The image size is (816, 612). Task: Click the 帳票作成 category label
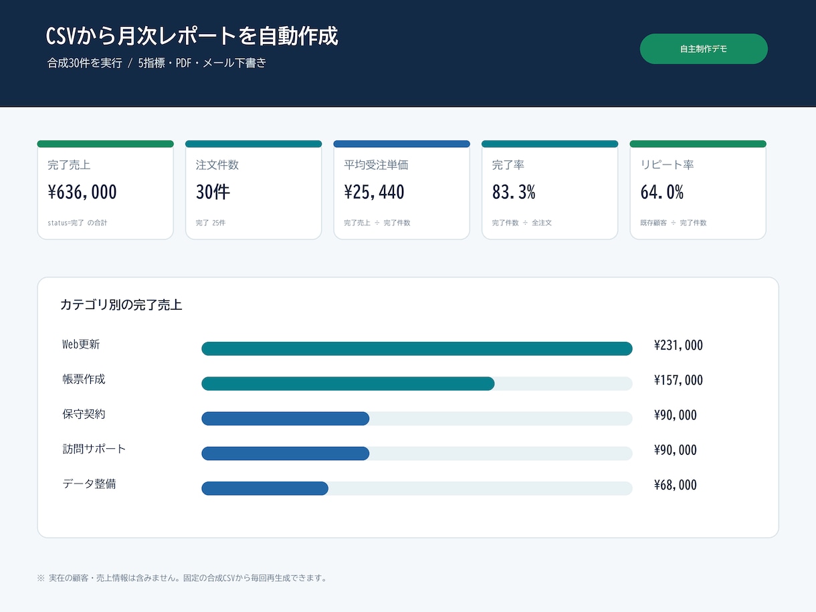click(84, 379)
